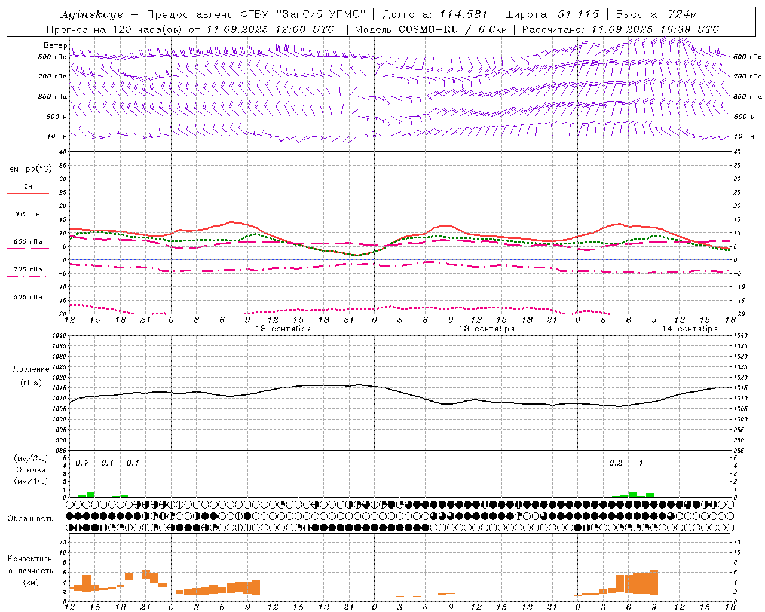Click the "Тем-ра(°C)" temperature panel label
Screen dimensions: 765x612
click(28, 169)
